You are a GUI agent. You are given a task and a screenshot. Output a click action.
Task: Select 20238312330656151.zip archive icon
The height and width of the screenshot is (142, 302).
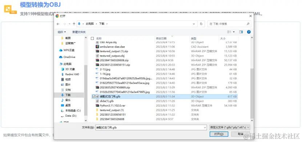(97, 65)
